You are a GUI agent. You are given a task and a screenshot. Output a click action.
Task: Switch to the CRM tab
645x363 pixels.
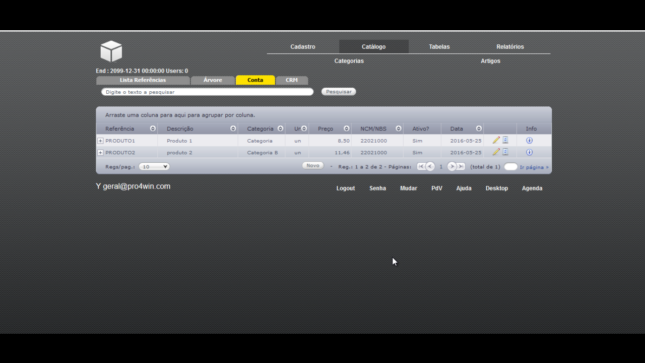(292, 80)
